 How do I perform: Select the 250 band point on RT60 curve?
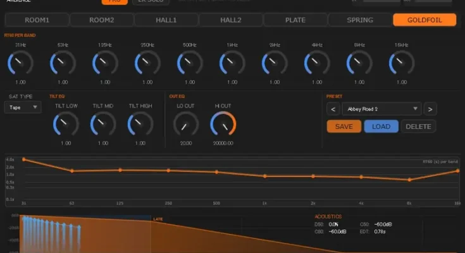point(168,171)
